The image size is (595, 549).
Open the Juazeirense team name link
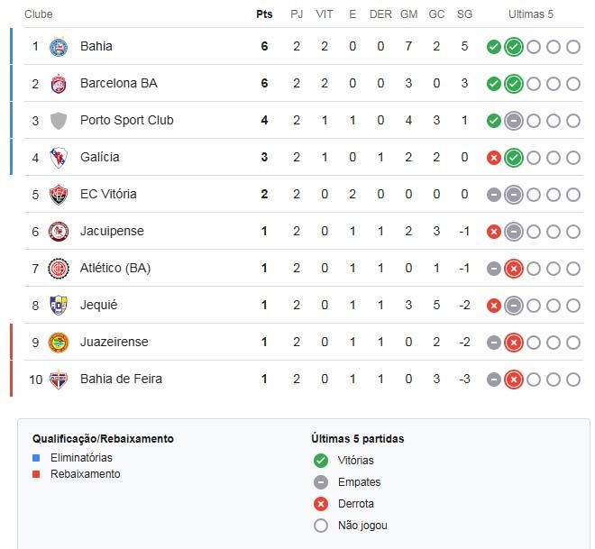tap(114, 342)
